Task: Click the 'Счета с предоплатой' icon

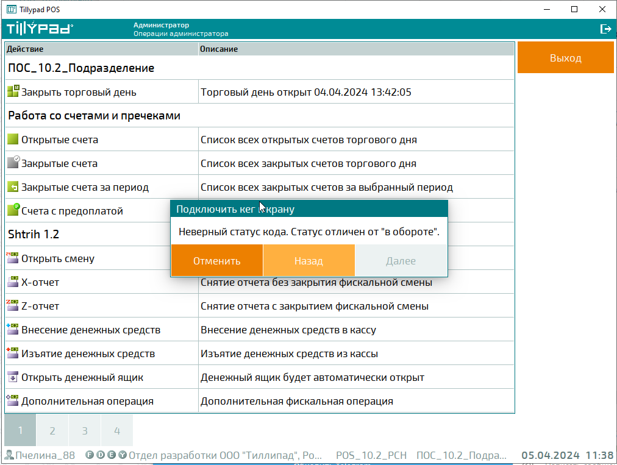Action: 13,210
